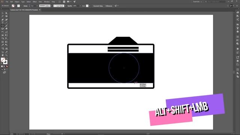The width and height of the screenshot is (240, 135).
Task: Select the Type tool
Action: (3, 22)
